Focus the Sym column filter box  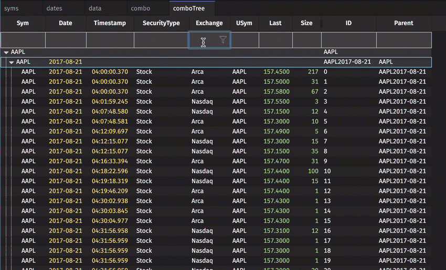[x=23, y=40]
